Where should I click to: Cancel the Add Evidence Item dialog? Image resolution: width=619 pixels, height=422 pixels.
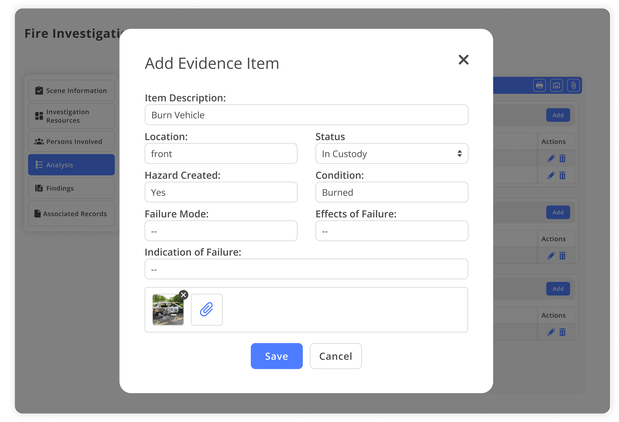(335, 356)
